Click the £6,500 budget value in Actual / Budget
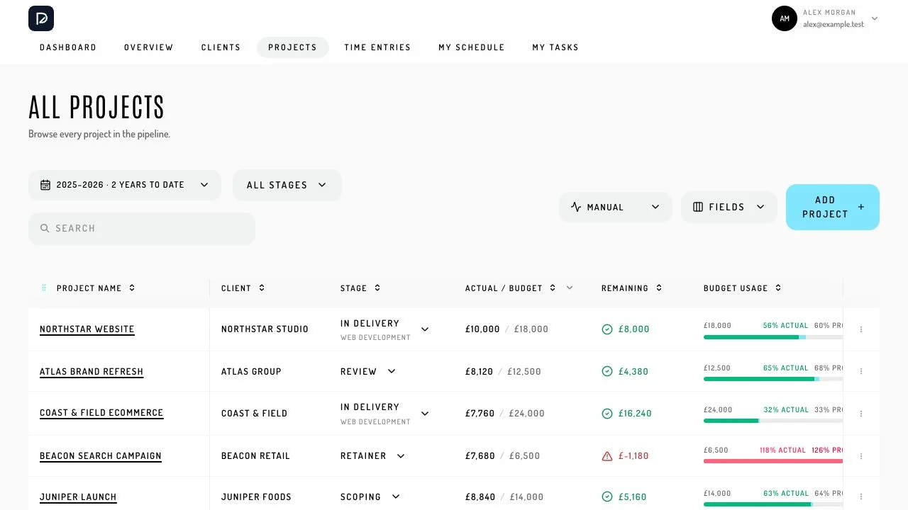 [524, 456]
